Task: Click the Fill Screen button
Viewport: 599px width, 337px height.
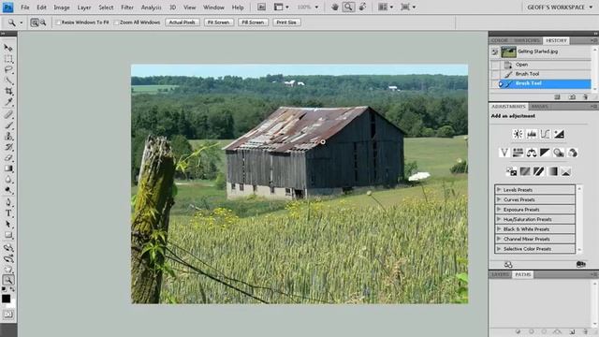Action: click(253, 22)
